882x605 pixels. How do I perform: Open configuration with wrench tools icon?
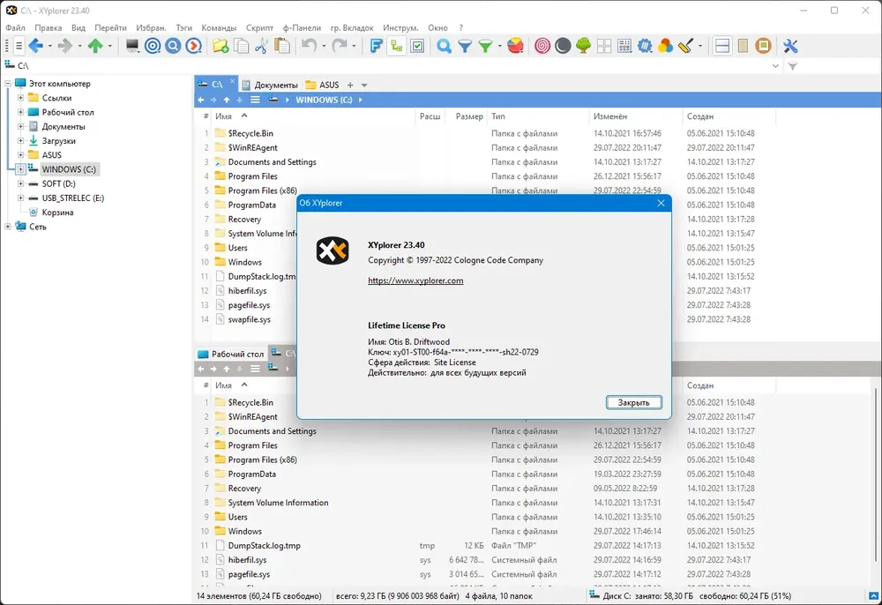[x=790, y=46]
